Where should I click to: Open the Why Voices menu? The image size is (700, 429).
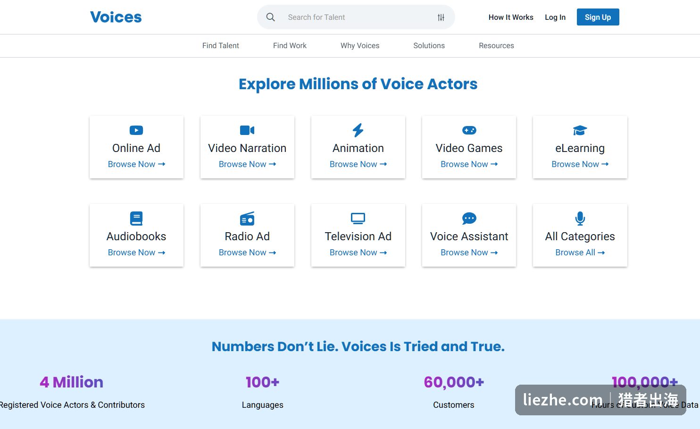pos(360,46)
